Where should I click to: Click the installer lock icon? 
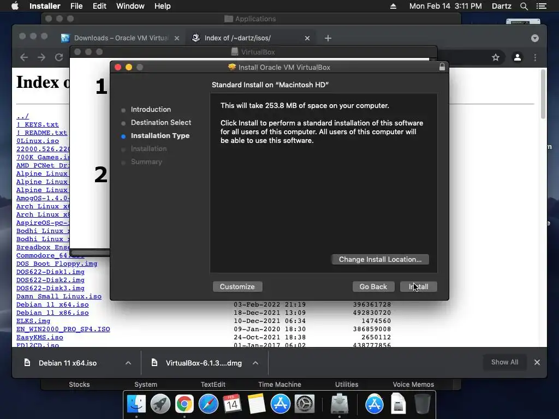point(442,67)
